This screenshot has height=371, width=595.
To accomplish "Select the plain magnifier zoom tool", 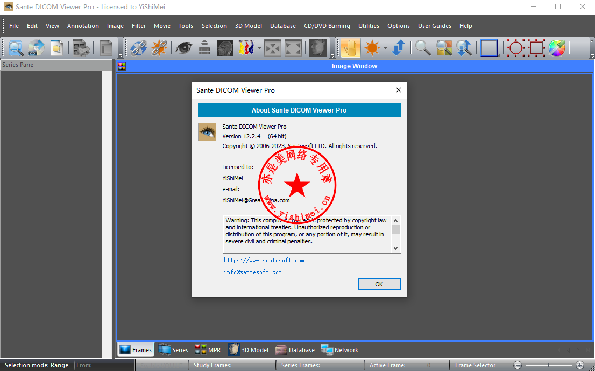I will (x=423, y=48).
